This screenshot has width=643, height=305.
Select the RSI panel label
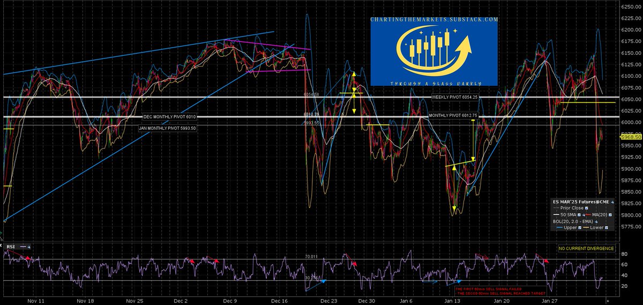(x=11, y=247)
